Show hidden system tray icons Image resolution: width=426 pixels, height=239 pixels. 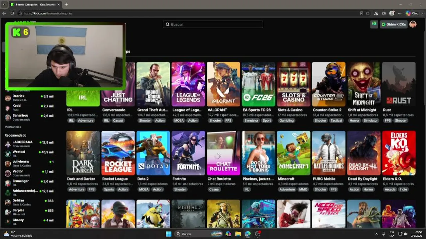point(376,234)
